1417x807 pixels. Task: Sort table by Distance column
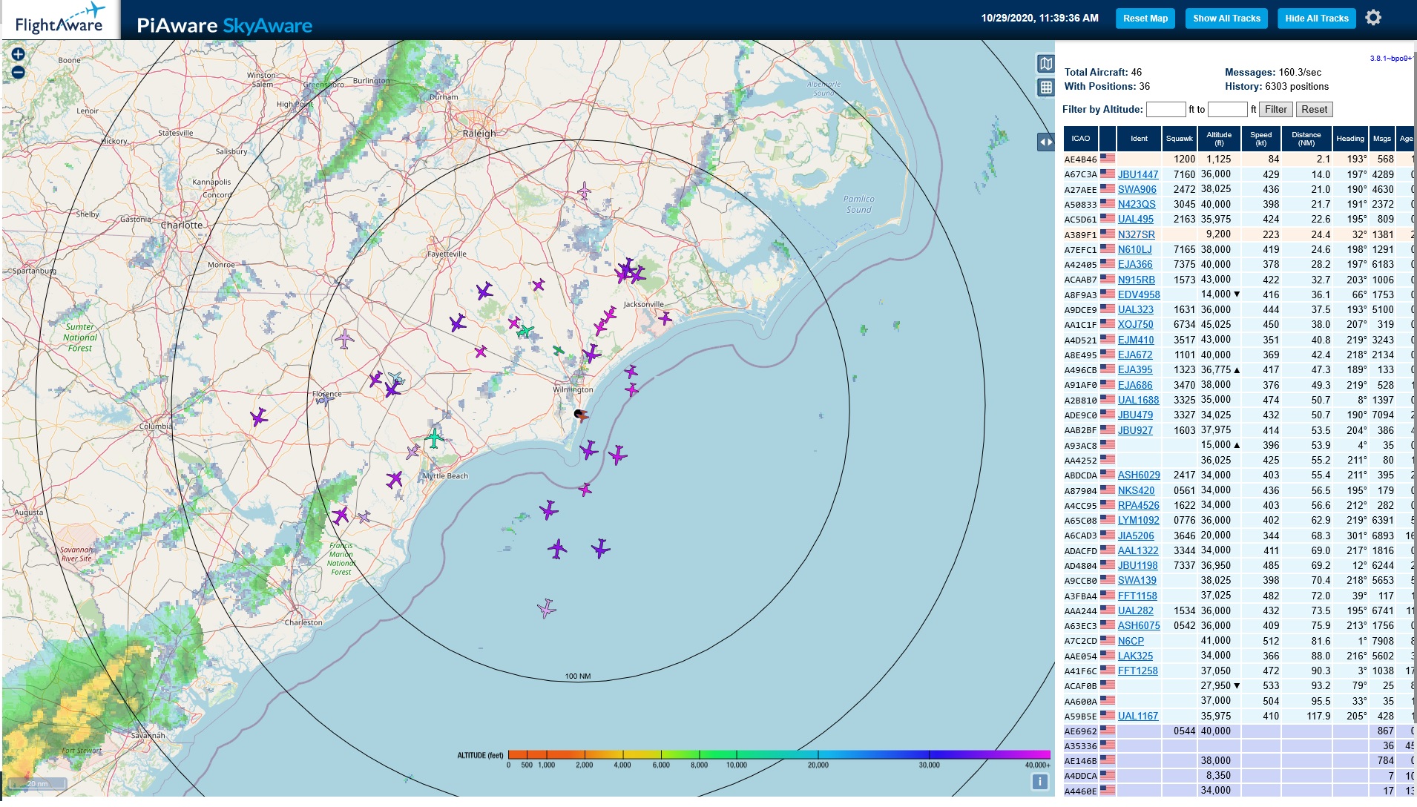tap(1306, 139)
